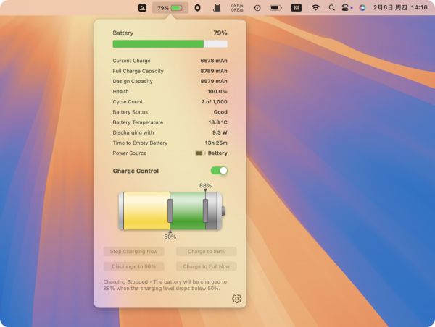Open the Wi-Fi menu

315,8
